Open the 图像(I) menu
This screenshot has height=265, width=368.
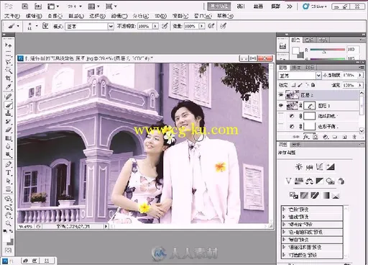point(55,16)
